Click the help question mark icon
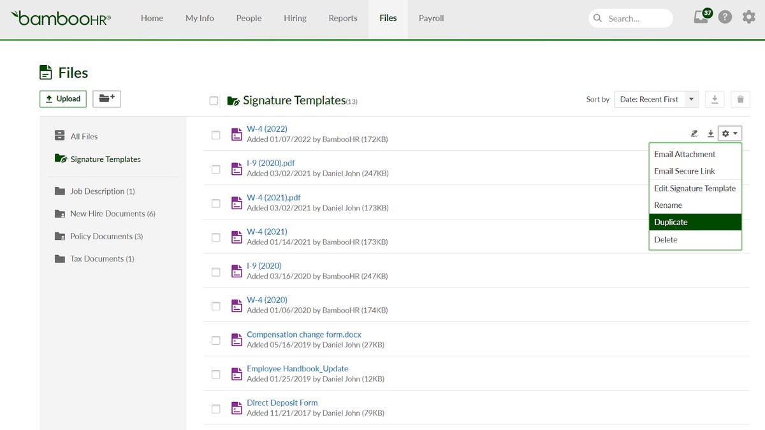 [725, 17]
